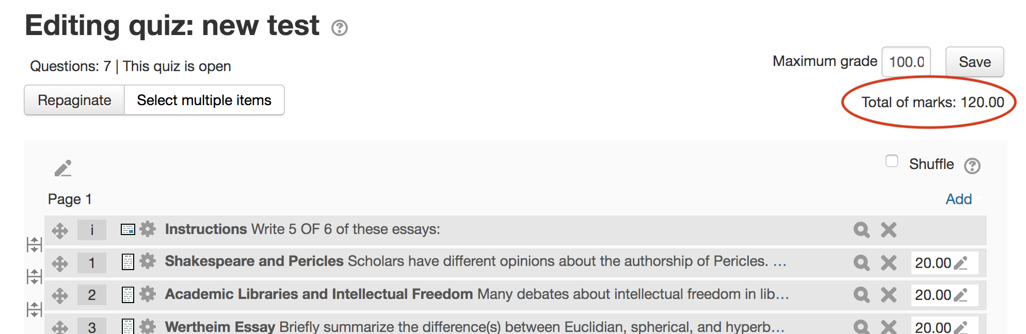The height and width of the screenshot is (334, 1026).
Task: Toggle page break after question 2
Action: click(34, 310)
